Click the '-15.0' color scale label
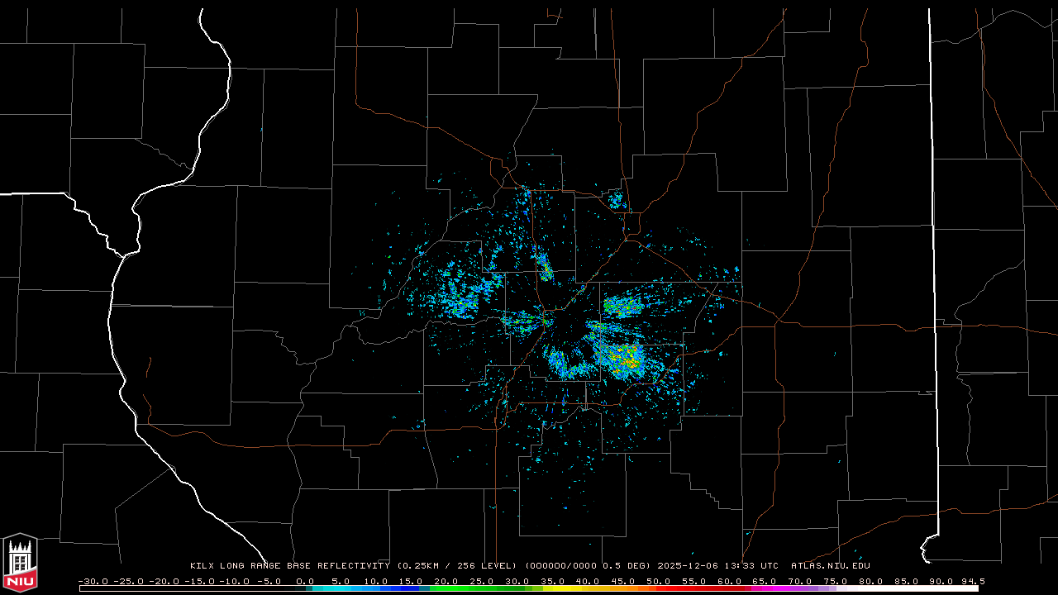The height and width of the screenshot is (595, 1058). tap(198, 581)
